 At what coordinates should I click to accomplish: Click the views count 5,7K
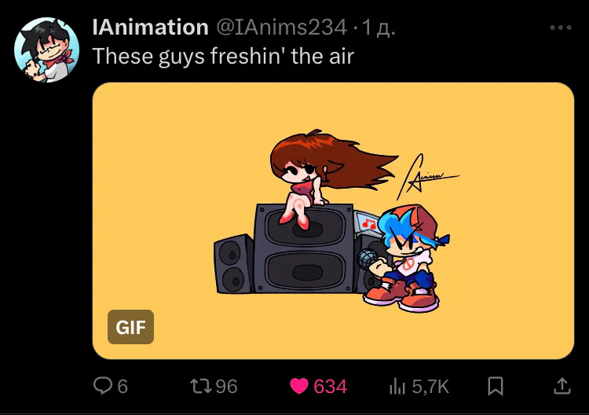pyautogui.click(x=430, y=387)
